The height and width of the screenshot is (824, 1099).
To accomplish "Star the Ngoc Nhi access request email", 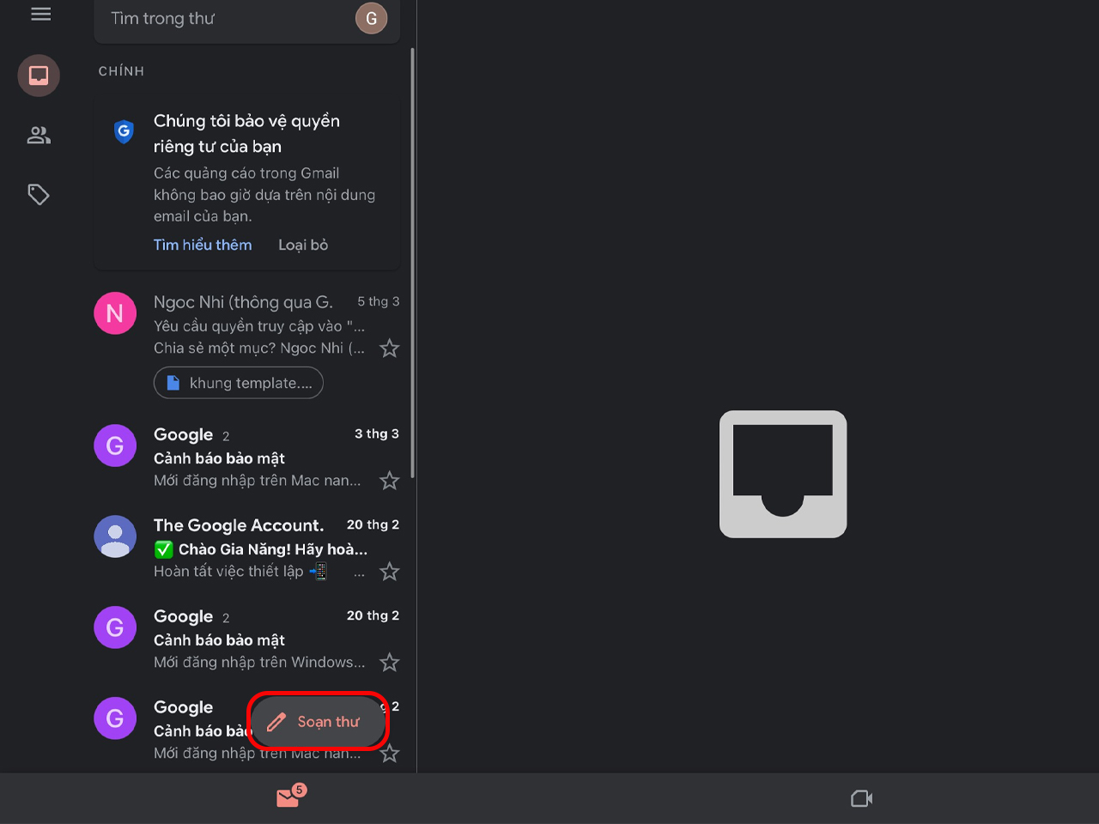I will pos(390,348).
